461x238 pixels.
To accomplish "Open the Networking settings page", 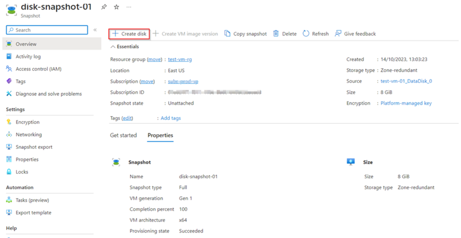I will pos(29,135).
